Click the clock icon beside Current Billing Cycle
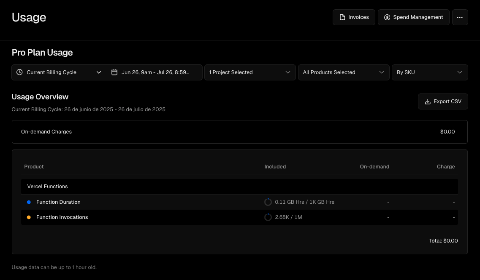This screenshot has width=480, height=280. pyautogui.click(x=19, y=72)
